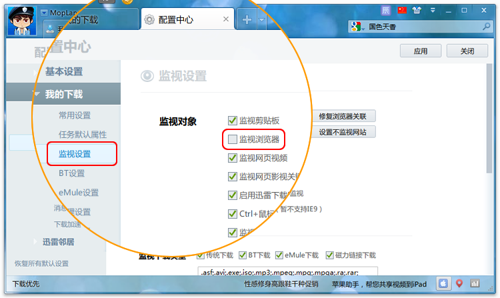Click the file extensions input field
Viewport: 500px width, 298px height.
[x=287, y=271]
